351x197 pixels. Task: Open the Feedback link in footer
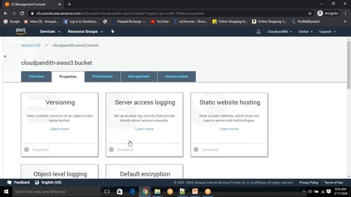[18, 182]
